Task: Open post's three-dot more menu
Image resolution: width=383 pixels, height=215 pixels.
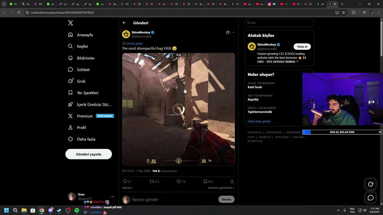Action: click(x=233, y=32)
